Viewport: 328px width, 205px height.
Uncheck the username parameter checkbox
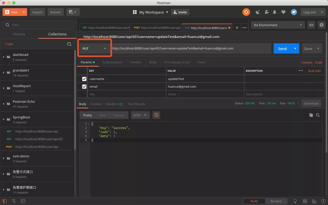pyautogui.click(x=84, y=79)
